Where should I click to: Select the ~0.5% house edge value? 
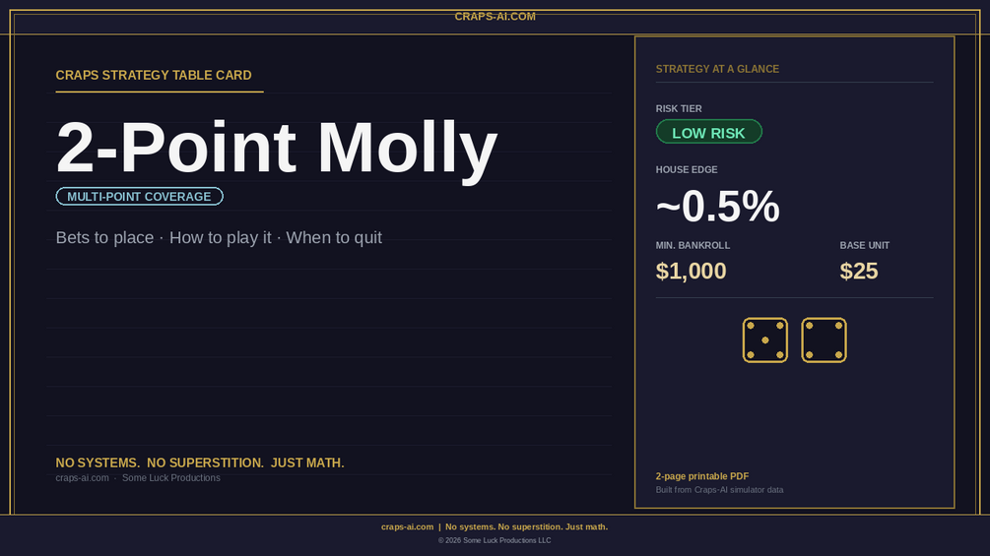pos(717,206)
